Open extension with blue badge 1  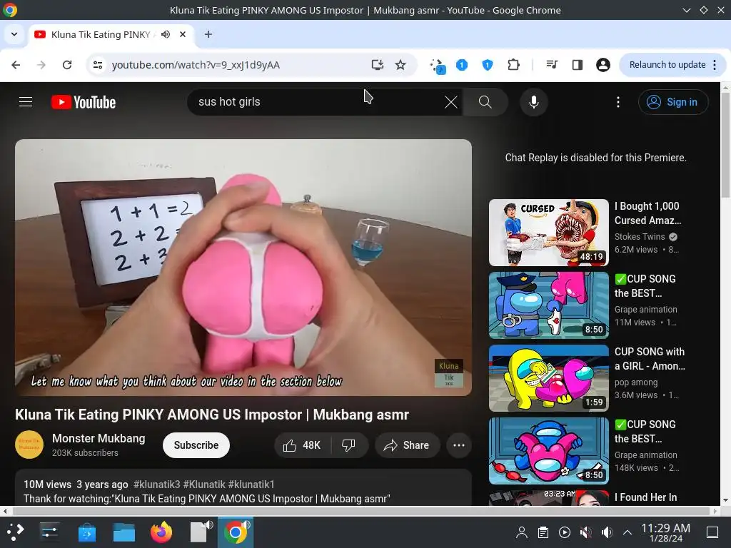pos(462,65)
